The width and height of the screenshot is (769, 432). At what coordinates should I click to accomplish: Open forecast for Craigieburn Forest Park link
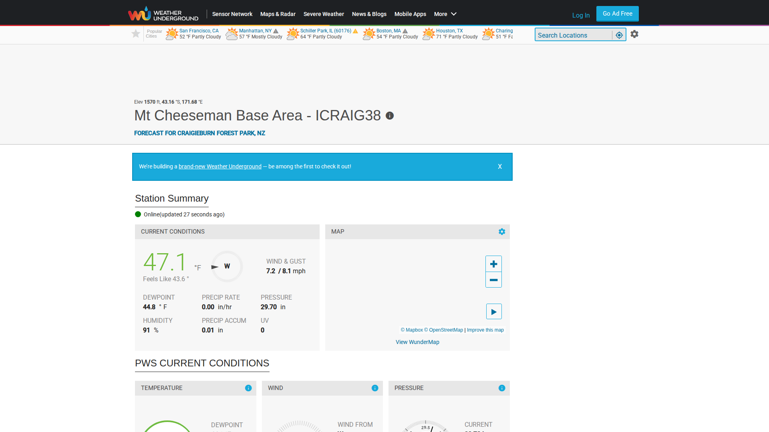coord(199,133)
